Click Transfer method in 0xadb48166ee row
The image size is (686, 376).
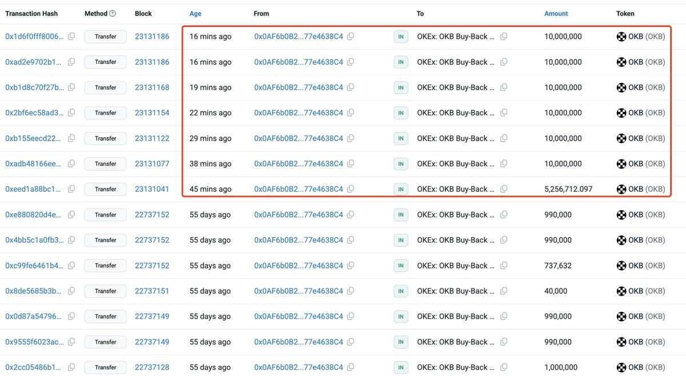tap(105, 163)
